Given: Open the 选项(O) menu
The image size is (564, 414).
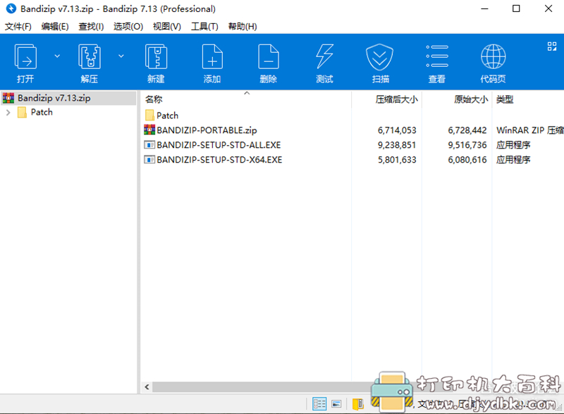Looking at the screenshot, I should (x=128, y=27).
